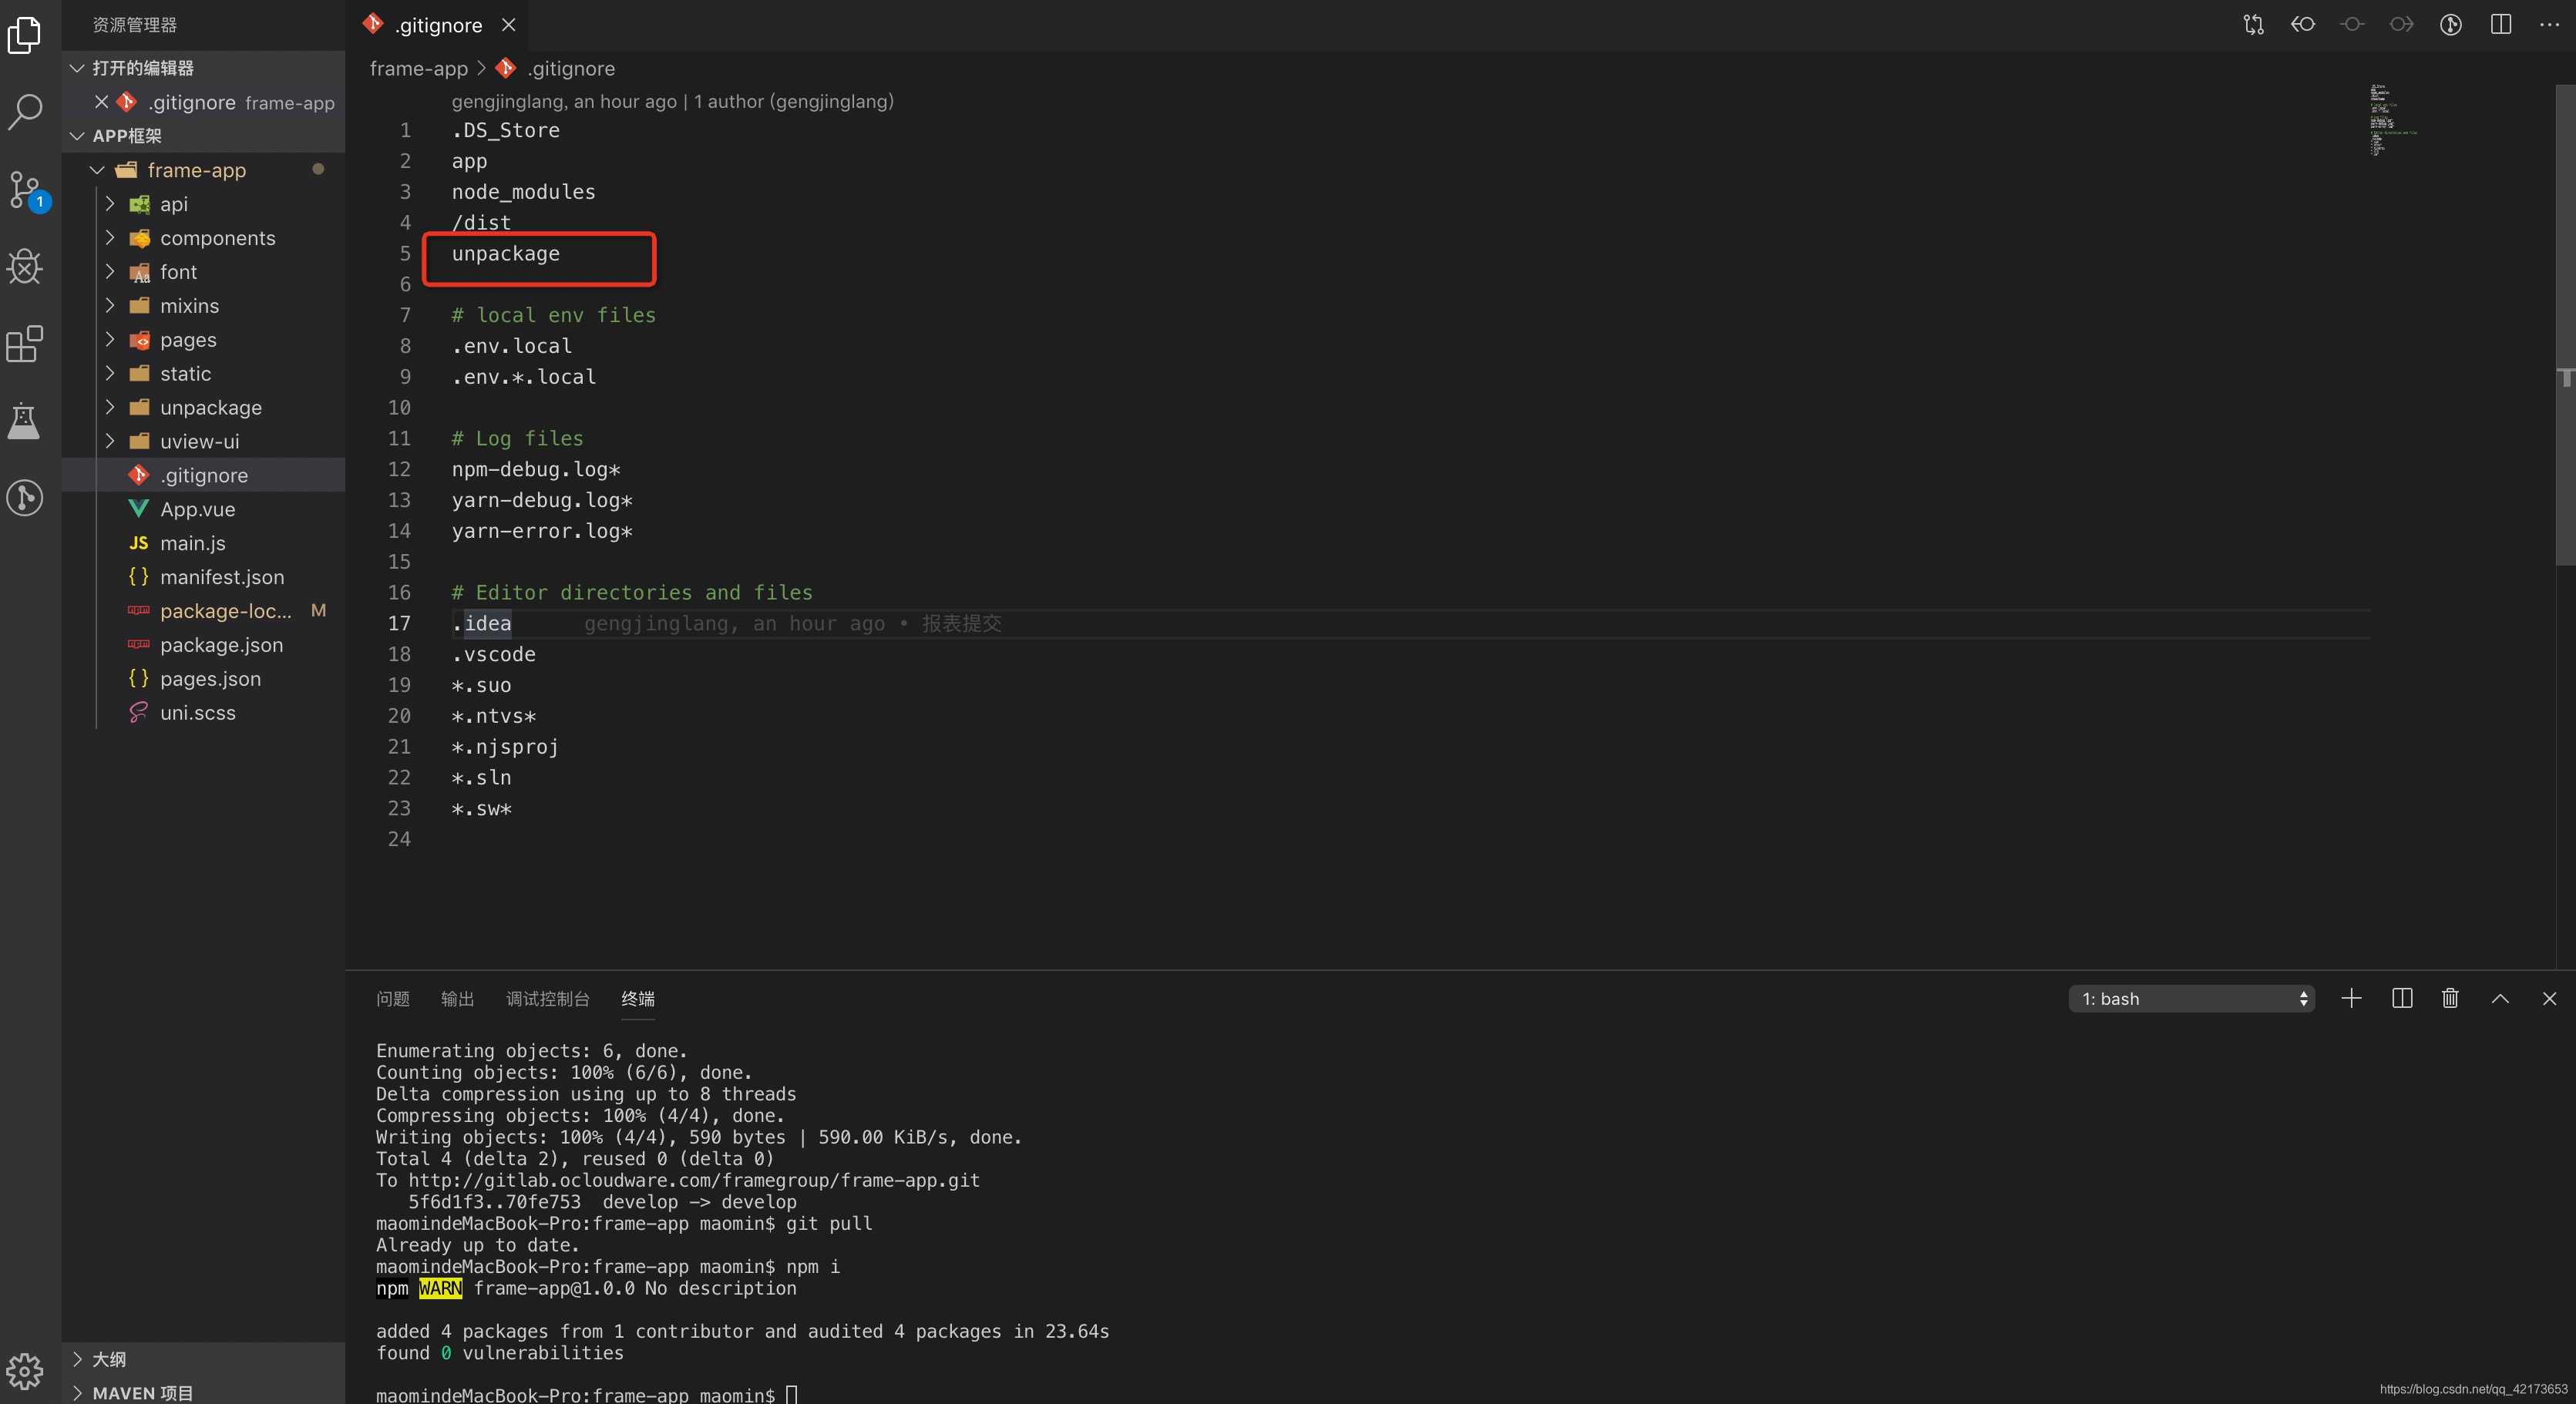
Task: Close the terminal panel
Action: pyautogui.click(x=2549, y=998)
